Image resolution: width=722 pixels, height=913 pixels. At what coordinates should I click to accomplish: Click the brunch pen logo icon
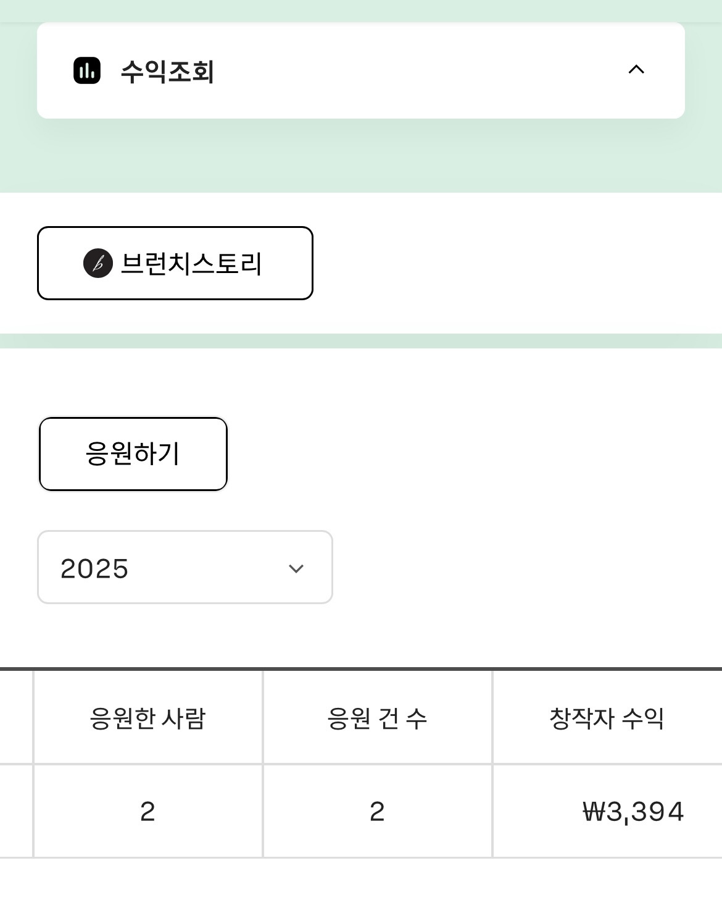tap(98, 264)
